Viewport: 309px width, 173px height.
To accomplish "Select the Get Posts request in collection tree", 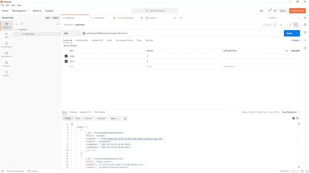I will [37, 34].
